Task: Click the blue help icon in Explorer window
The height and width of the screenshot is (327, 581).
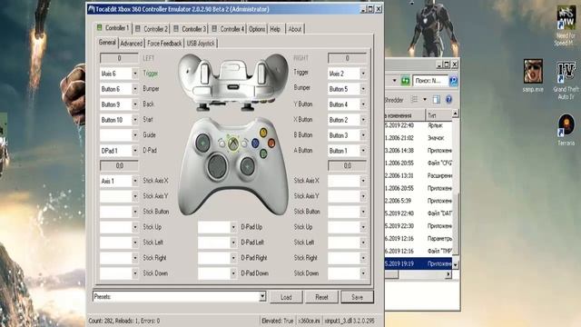Action: [448, 100]
